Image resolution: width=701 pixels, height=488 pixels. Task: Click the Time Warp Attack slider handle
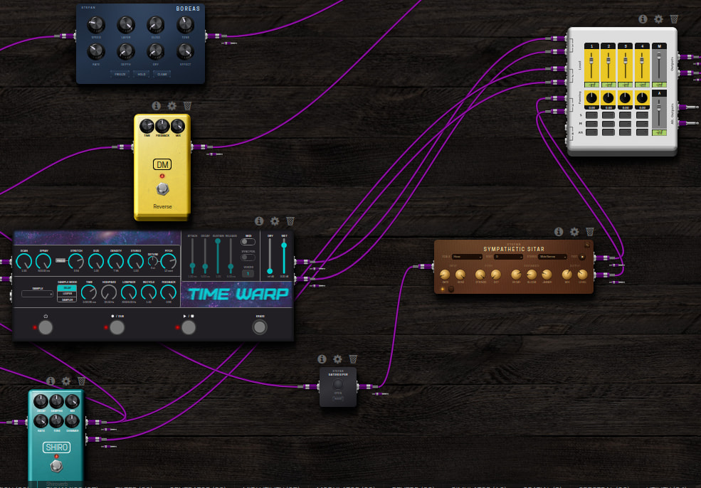click(192, 266)
